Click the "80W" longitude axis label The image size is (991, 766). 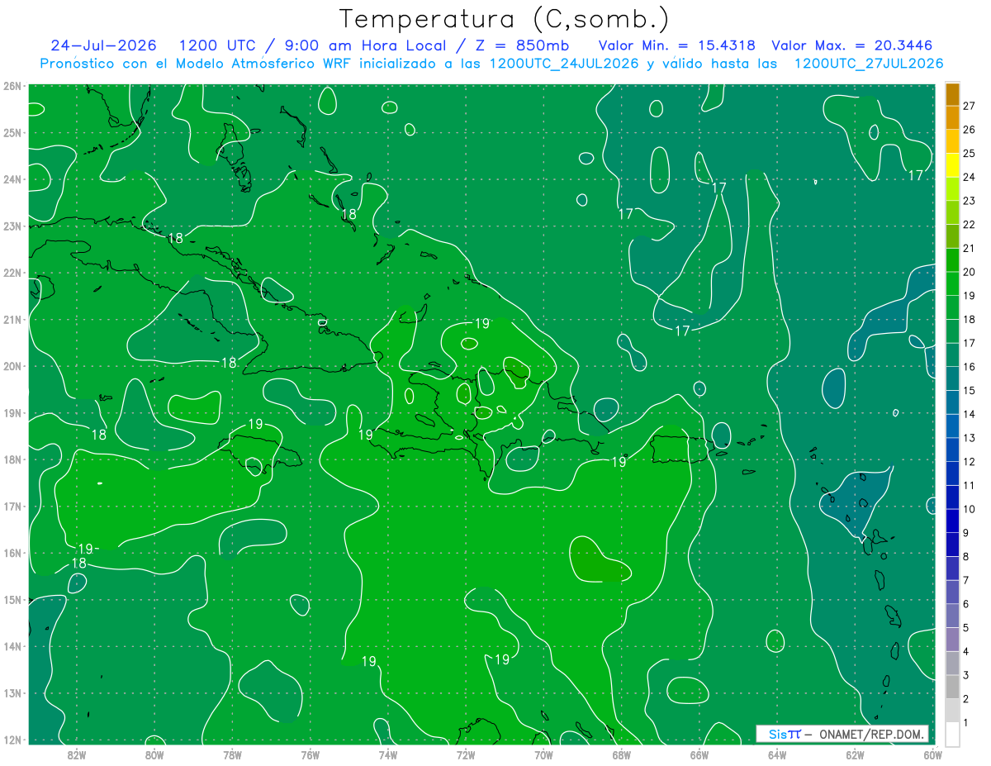154,754
